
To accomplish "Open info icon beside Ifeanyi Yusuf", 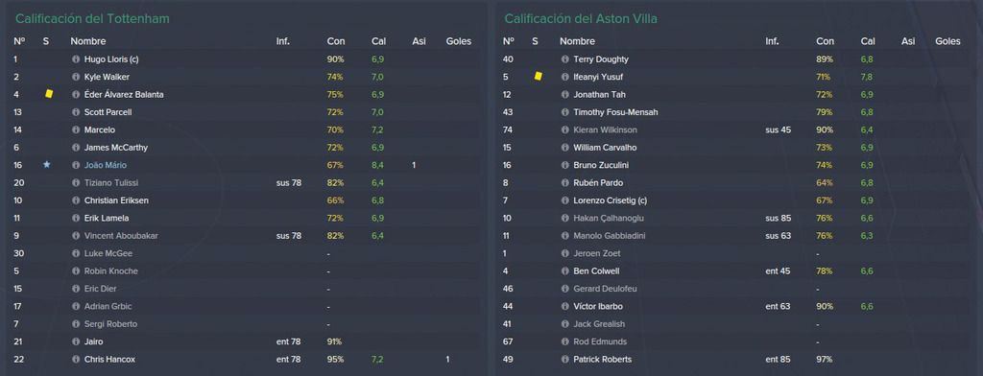I will coord(564,77).
